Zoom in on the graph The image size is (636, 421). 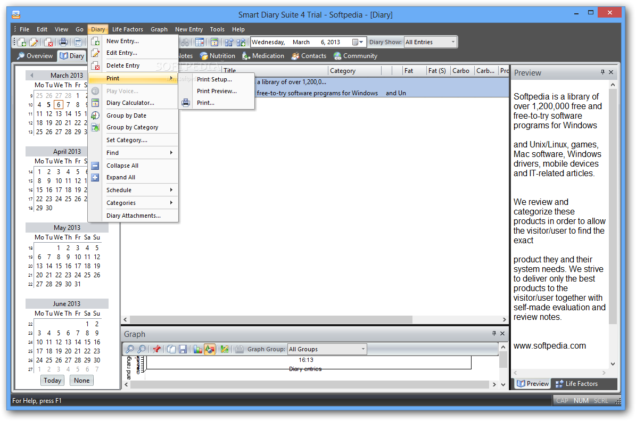point(130,349)
